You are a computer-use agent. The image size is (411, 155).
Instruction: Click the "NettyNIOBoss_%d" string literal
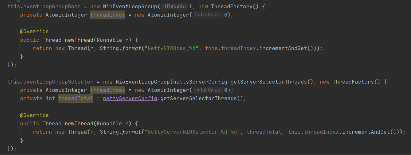click(x=171, y=48)
